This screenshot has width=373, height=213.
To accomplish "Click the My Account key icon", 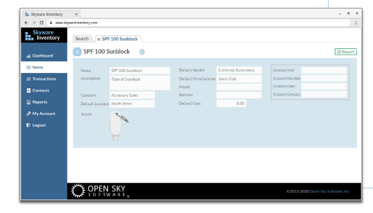I will pyautogui.click(x=29, y=114).
